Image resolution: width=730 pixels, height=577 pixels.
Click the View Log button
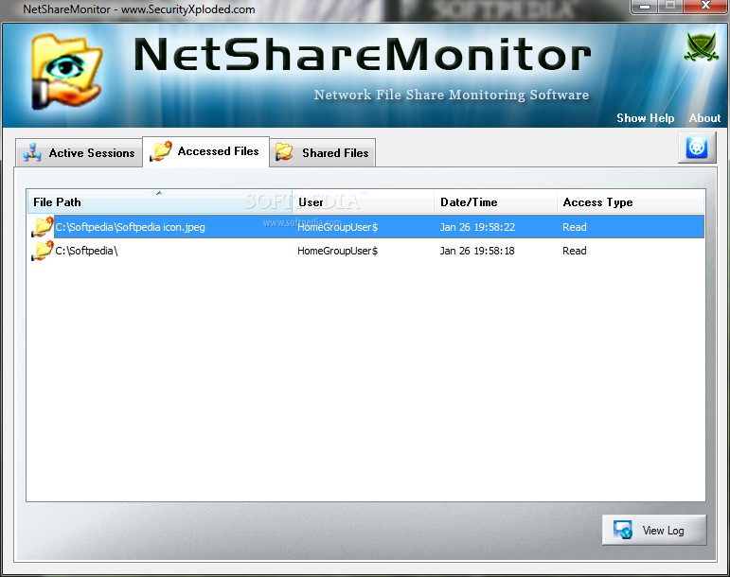654,530
